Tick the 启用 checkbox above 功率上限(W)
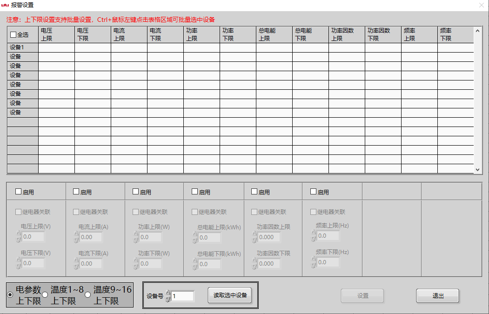Image resolution: width=489 pixels, height=314 pixels. click(x=136, y=192)
